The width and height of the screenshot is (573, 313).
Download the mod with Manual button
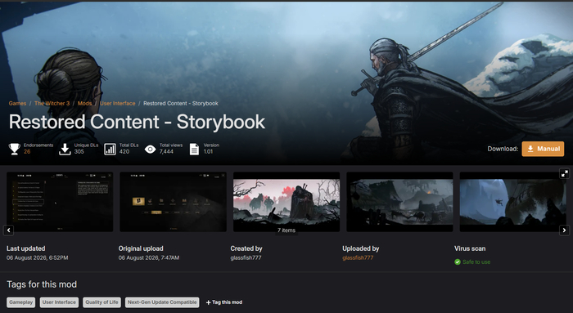click(543, 149)
